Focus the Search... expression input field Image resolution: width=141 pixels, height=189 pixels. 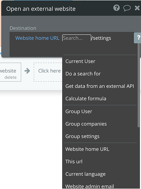click(x=77, y=38)
